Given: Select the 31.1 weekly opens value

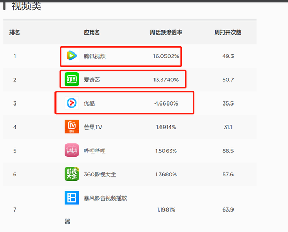Looking at the screenshot, I should coord(228,127).
